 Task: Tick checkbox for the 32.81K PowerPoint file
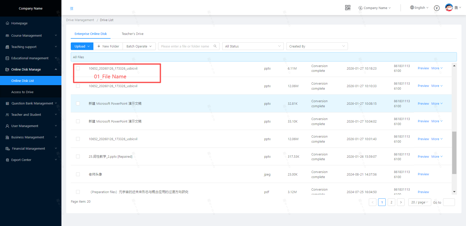78,103
